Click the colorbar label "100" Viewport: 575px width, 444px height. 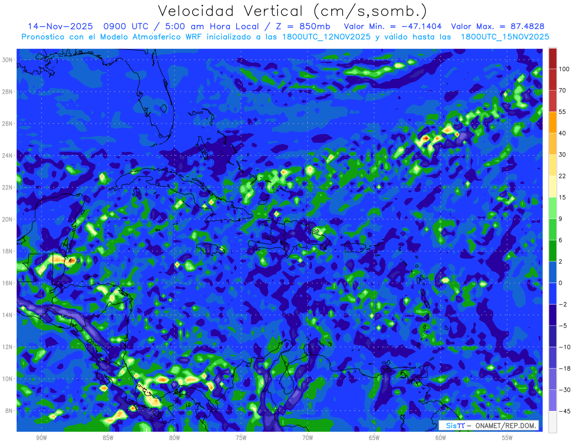point(564,69)
